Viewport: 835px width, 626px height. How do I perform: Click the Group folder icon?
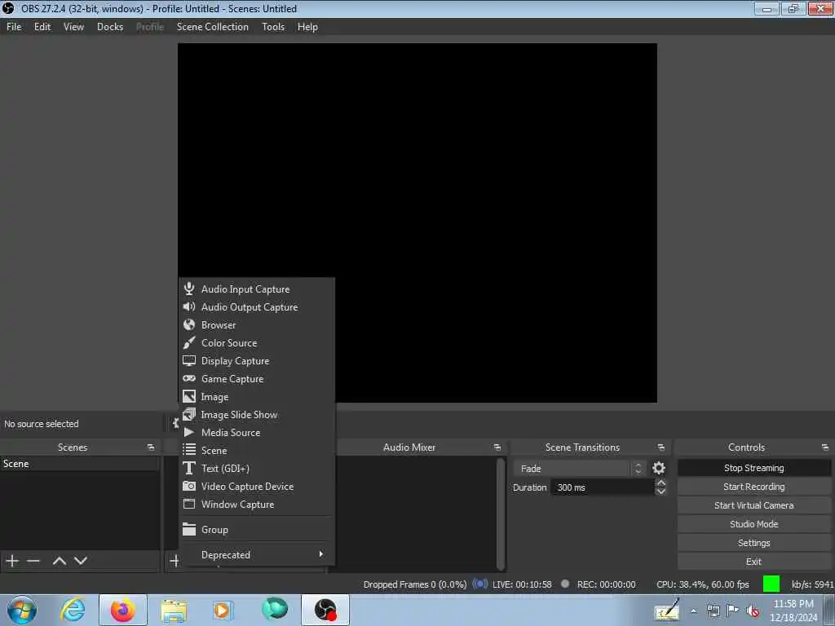point(189,530)
